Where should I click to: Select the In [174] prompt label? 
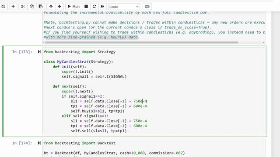pyautogui.click(x=22, y=143)
